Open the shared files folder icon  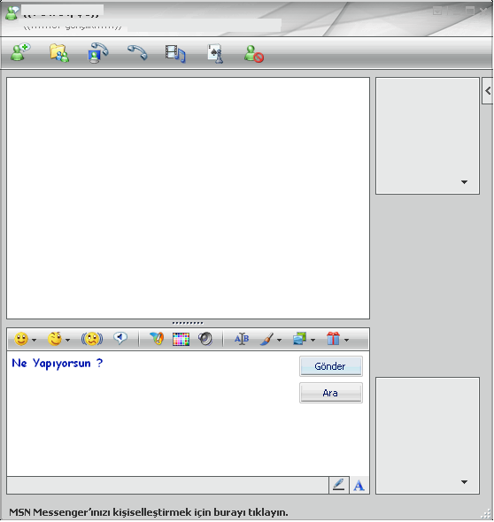59,53
